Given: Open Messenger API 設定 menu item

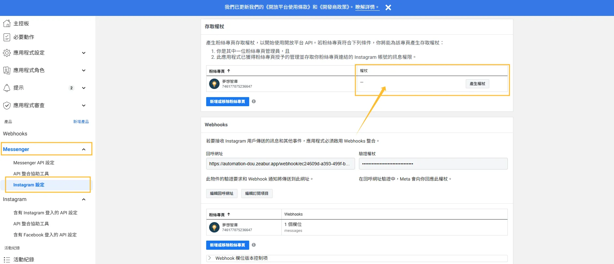Looking at the screenshot, I should tap(34, 163).
